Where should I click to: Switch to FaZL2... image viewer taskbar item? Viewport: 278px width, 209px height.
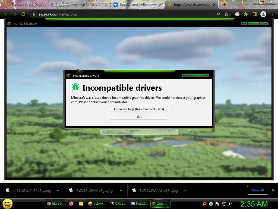[139, 204]
